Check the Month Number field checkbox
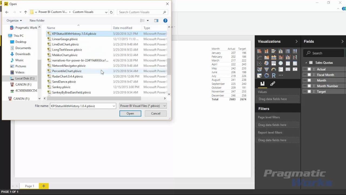Viewport: 346px width, 195px height. 309,86
